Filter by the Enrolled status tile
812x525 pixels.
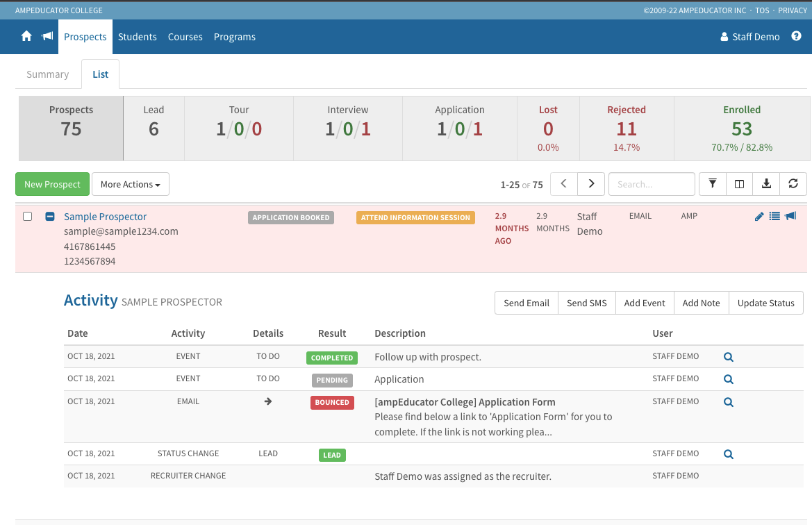[x=741, y=128]
